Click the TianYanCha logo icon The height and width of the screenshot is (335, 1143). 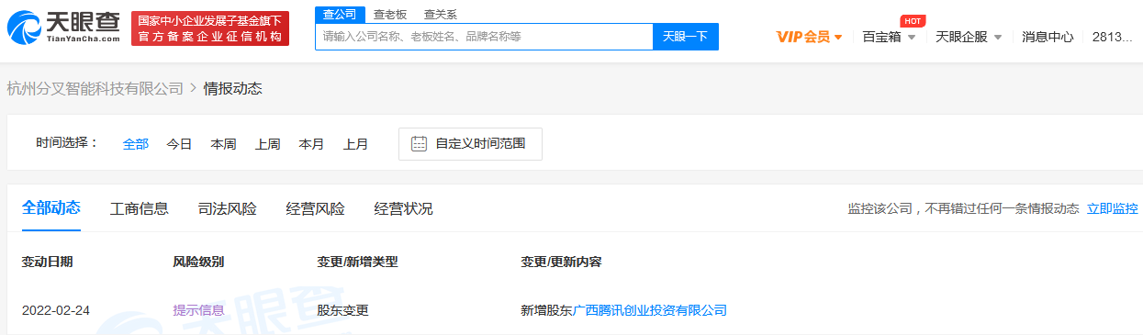pyautogui.click(x=23, y=29)
